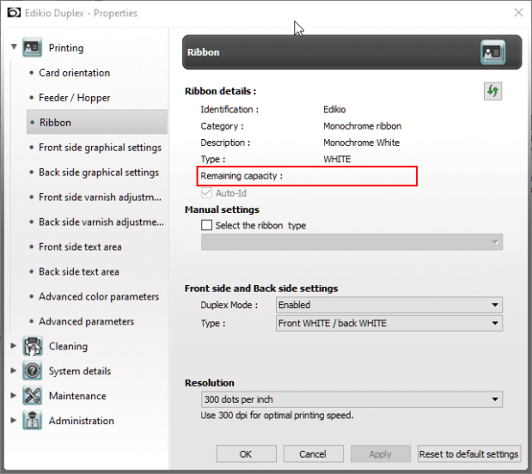Click the WHITE type value in Ribbon details

pyautogui.click(x=337, y=159)
